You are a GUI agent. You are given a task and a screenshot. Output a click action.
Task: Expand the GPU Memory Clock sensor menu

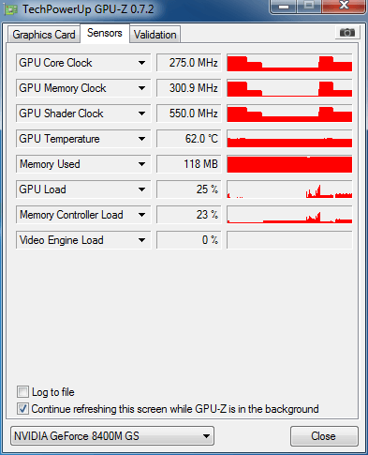click(x=141, y=88)
